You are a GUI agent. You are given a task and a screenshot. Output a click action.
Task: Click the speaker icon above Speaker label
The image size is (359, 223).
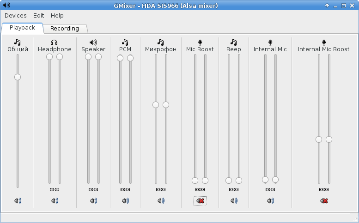[93, 42]
